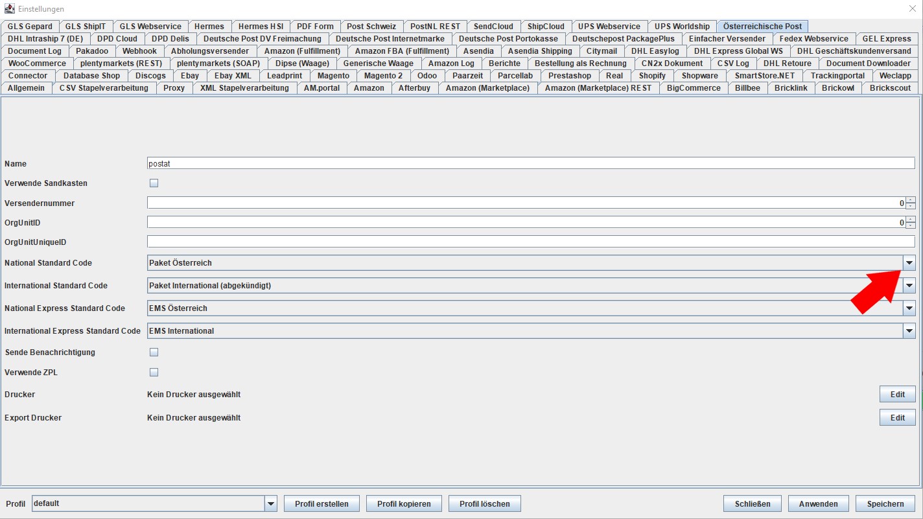Open the CN2x Dokument tab
The height and width of the screenshot is (519, 923).
[x=672, y=63]
